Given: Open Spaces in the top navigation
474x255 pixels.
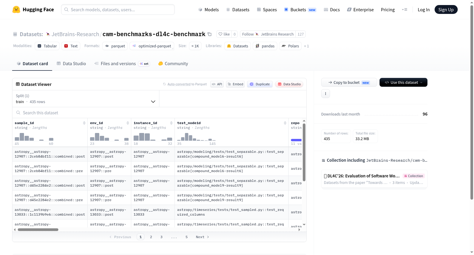Looking at the screenshot, I should (267, 9).
